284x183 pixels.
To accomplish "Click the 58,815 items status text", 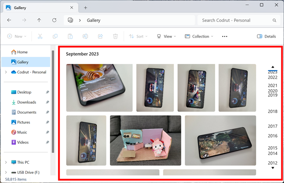I will (16, 179).
